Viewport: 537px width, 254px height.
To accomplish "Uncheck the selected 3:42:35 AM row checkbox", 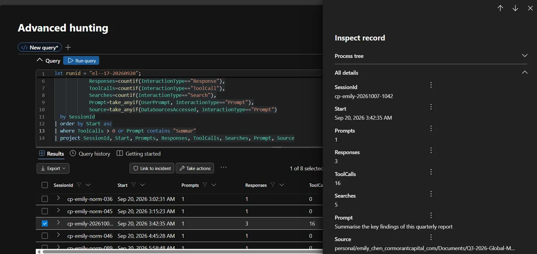I will click(45, 224).
